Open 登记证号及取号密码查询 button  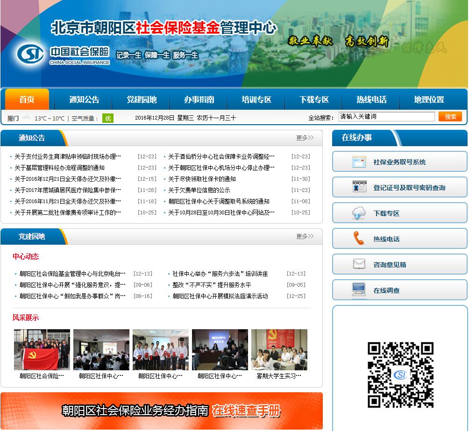coord(399,187)
